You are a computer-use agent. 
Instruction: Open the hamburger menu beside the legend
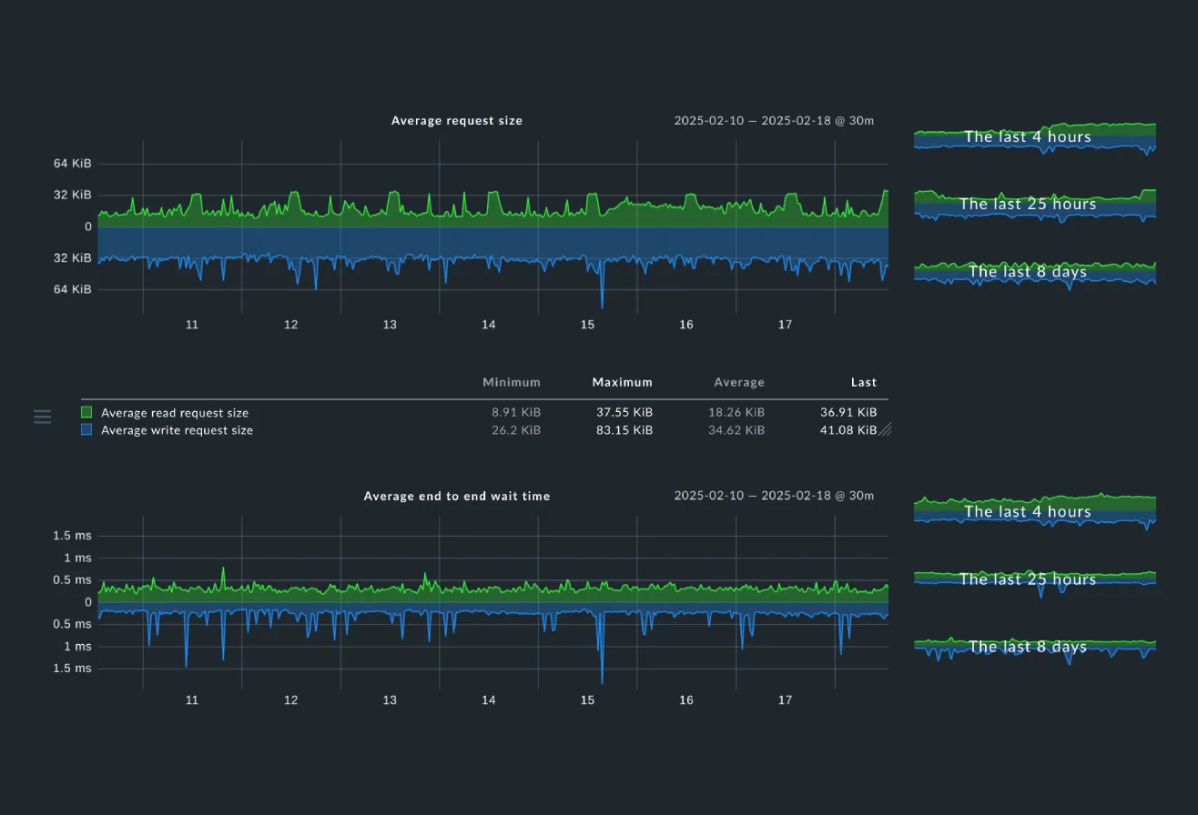coord(42,417)
